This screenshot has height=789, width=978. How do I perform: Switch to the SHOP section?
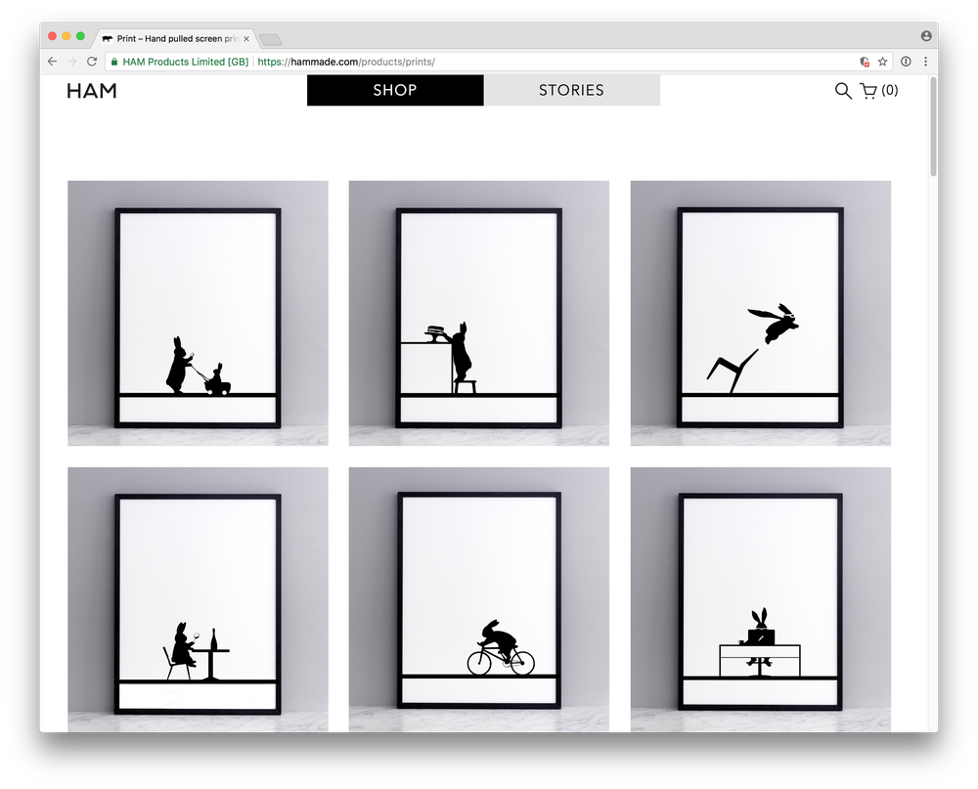pyautogui.click(x=395, y=91)
